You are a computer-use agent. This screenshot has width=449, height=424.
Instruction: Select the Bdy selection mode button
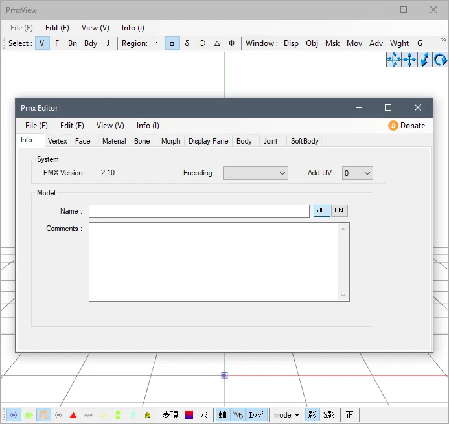91,43
